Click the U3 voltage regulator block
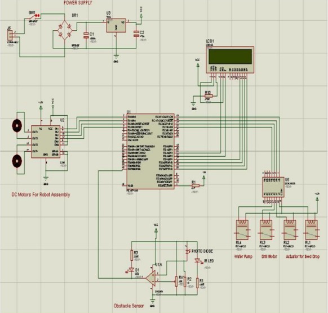Image resolution: width=328 pixels, height=313 pixels. pos(116,25)
